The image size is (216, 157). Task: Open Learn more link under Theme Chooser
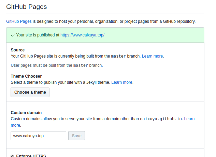[122, 82]
